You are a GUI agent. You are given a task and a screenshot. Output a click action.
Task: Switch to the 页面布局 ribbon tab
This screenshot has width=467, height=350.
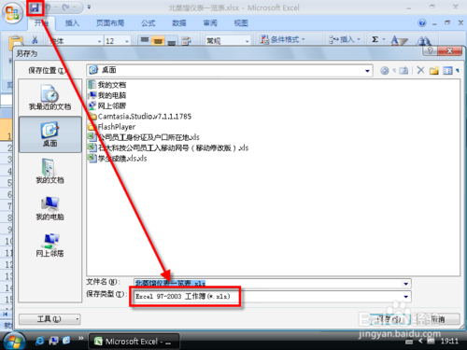[x=110, y=23]
